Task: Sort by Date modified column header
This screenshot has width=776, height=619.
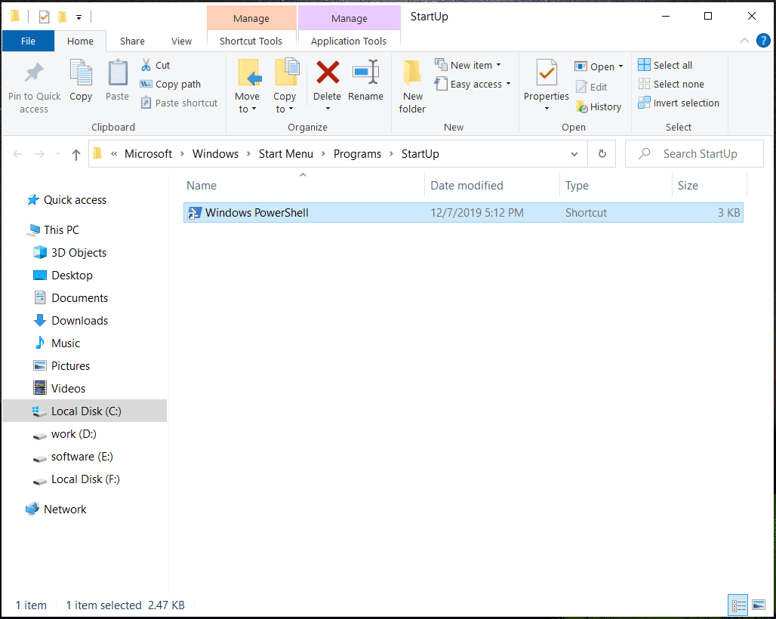Action: click(492, 186)
